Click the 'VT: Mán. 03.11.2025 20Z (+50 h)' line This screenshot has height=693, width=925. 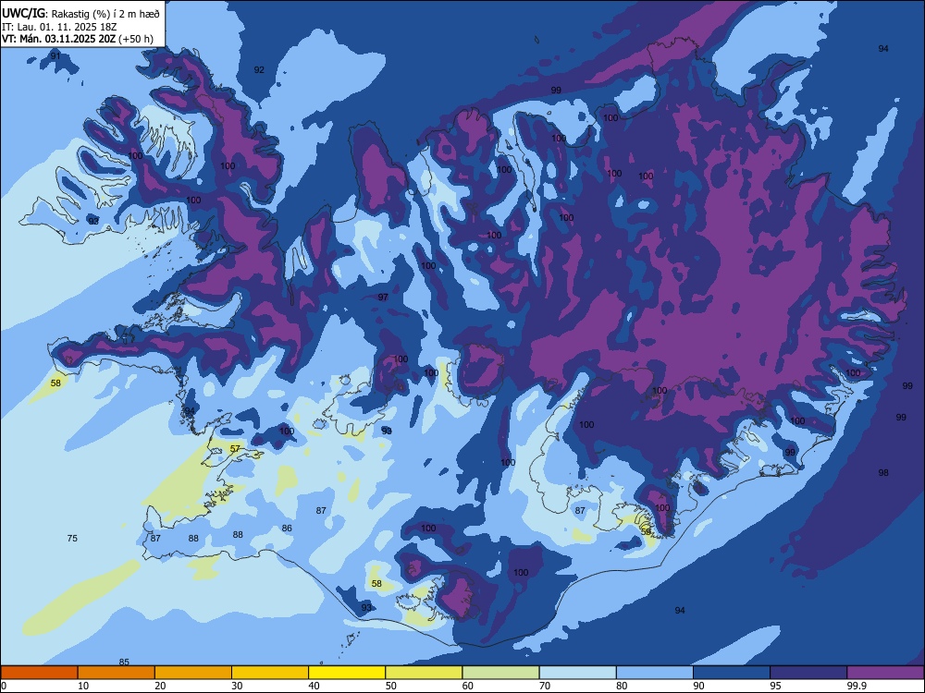point(78,39)
